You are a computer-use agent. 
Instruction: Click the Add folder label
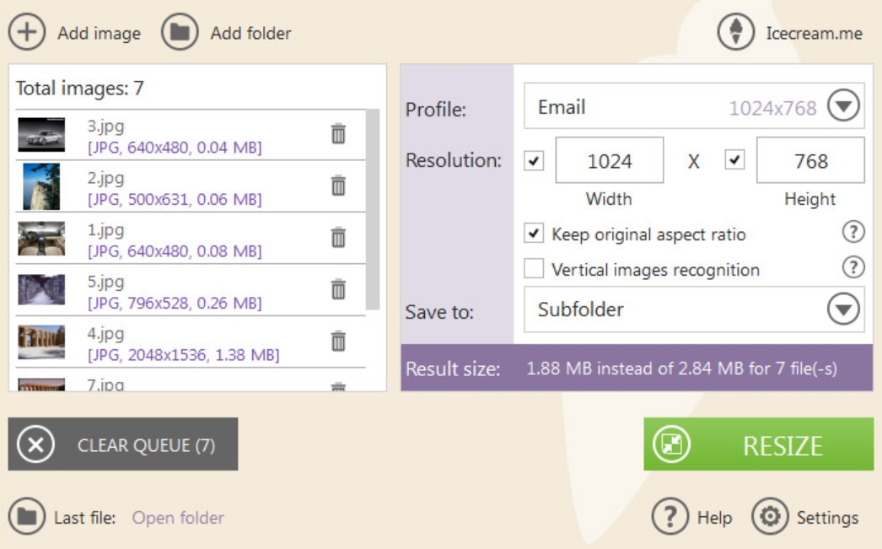click(251, 33)
